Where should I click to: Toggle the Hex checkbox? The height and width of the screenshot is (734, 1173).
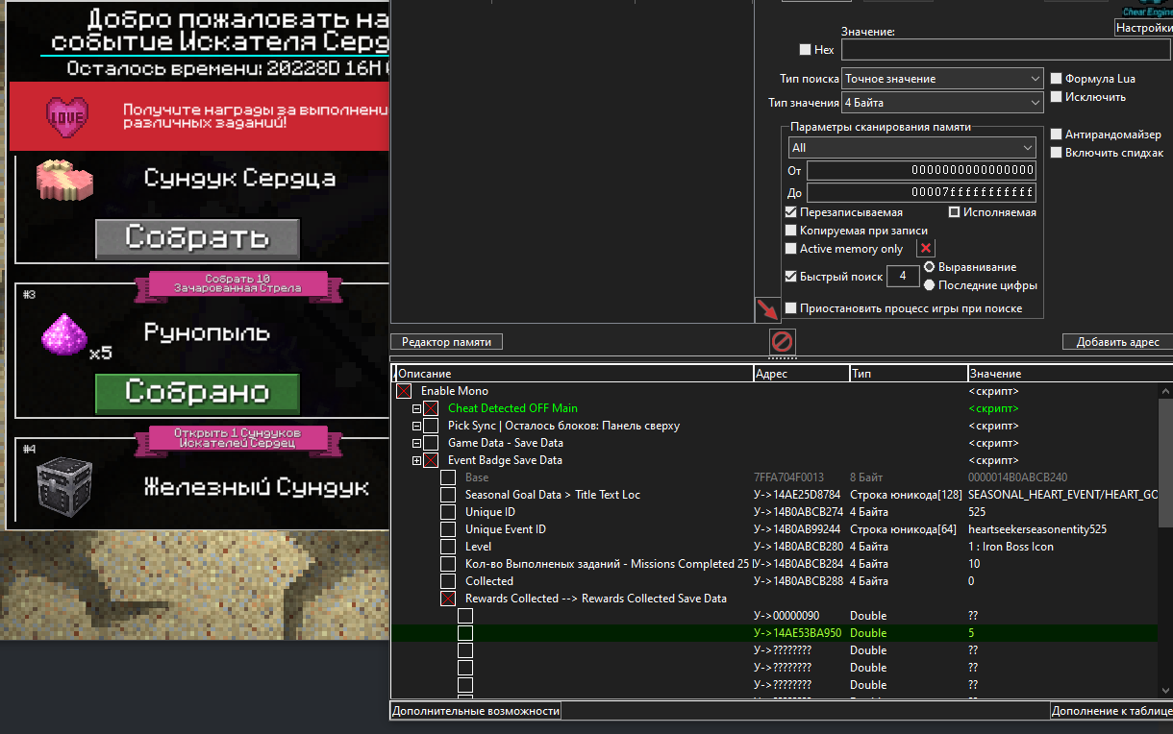click(805, 49)
